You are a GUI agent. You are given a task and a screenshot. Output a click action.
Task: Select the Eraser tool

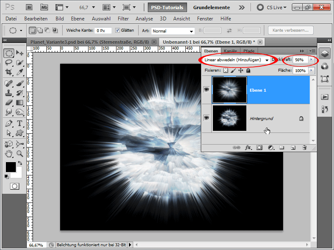[x=9, y=102]
